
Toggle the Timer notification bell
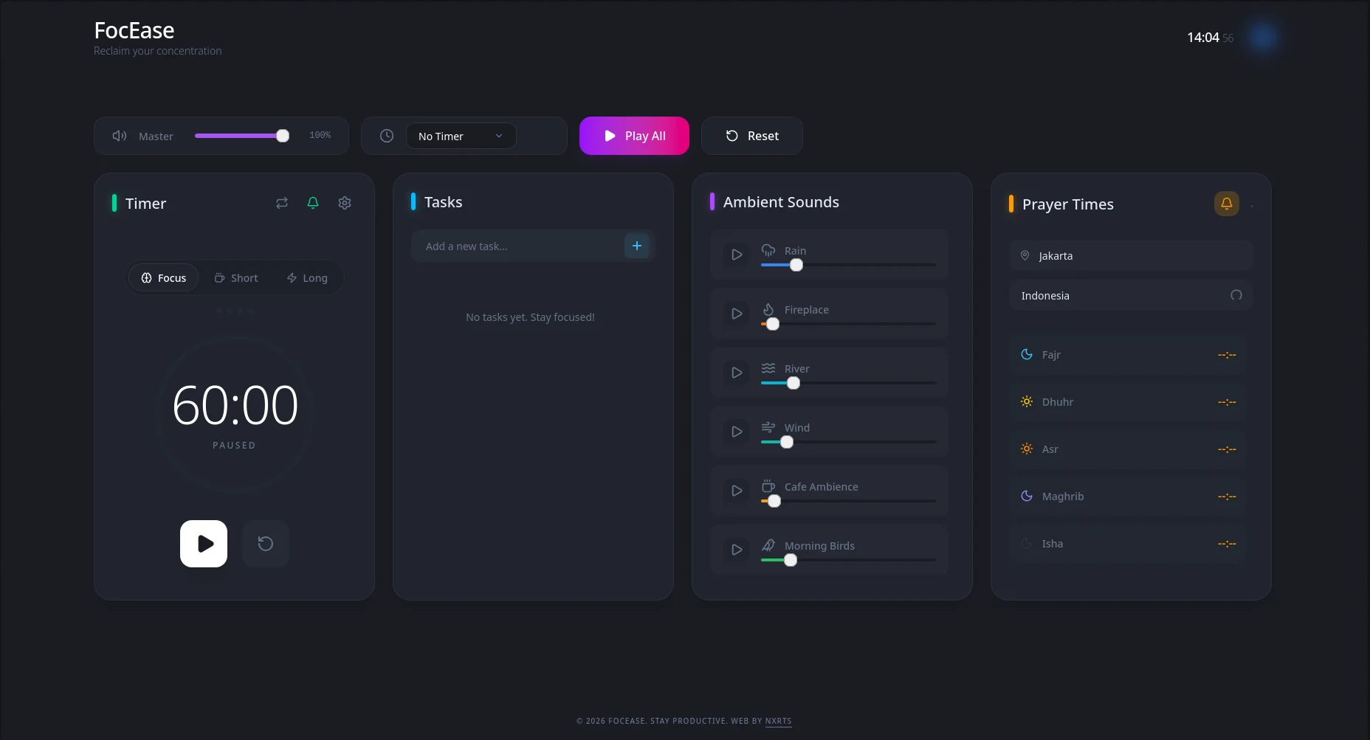[313, 203]
